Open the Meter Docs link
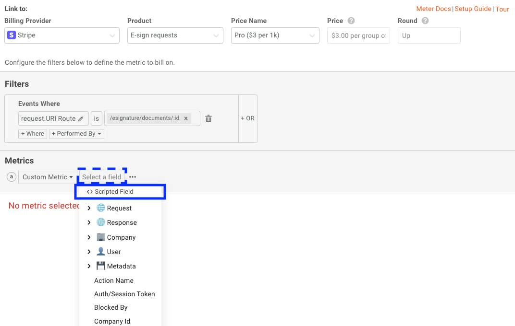 click(433, 9)
